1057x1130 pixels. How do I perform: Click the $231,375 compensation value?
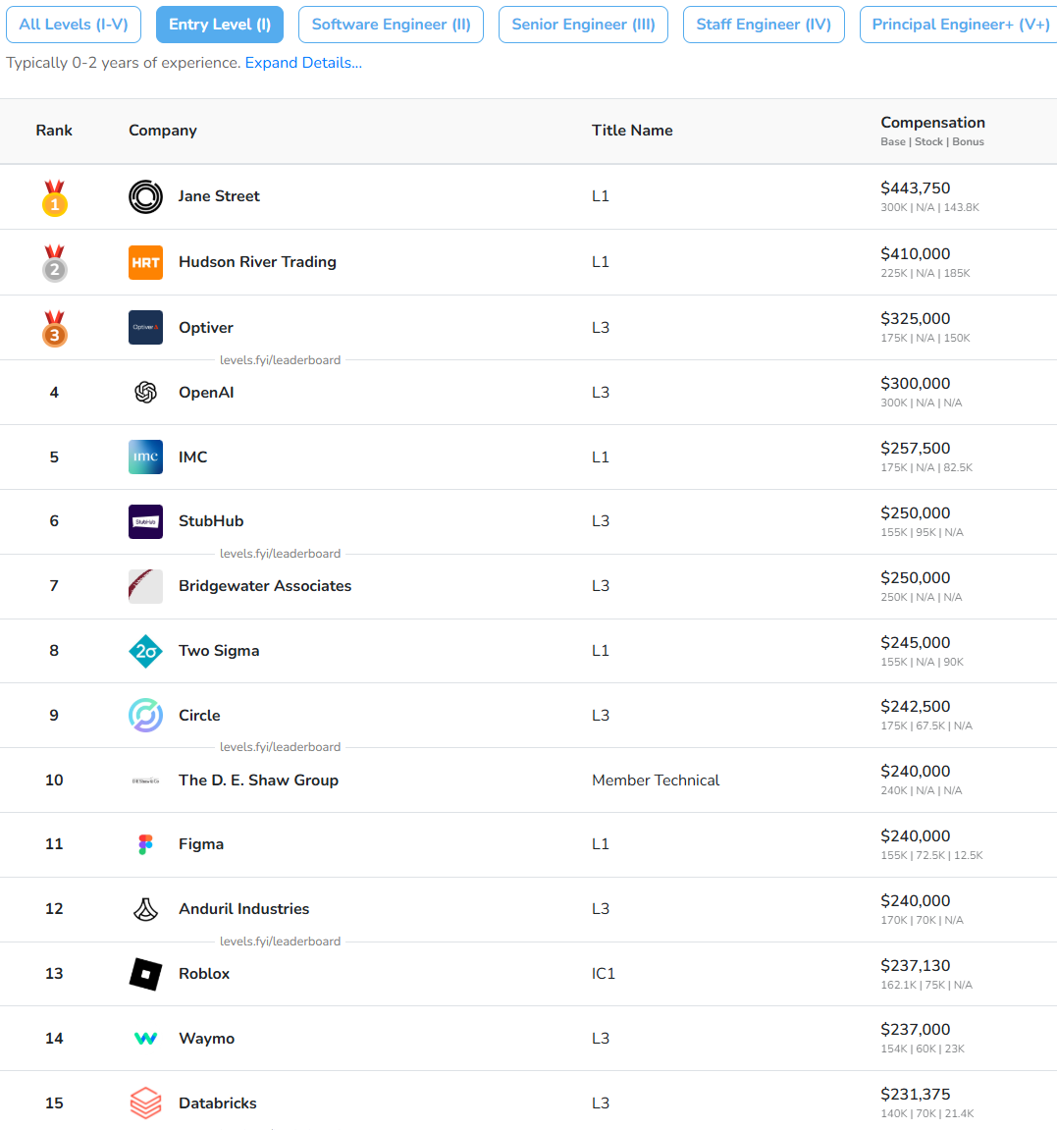[x=916, y=1095]
